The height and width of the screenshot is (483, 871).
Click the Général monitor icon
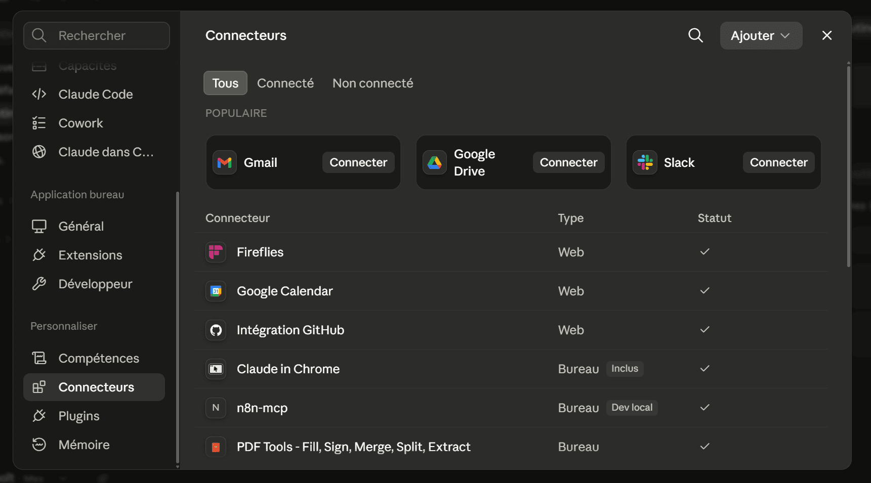coord(39,226)
